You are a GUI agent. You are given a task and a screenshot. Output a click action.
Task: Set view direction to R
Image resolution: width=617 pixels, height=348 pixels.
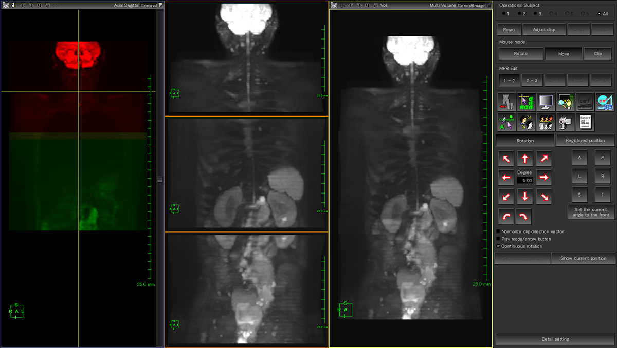pos(602,176)
